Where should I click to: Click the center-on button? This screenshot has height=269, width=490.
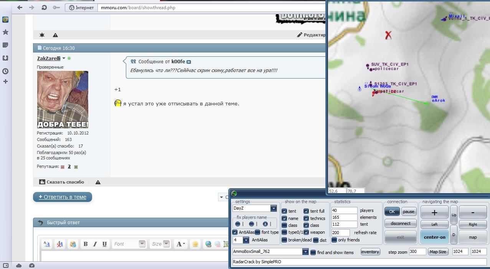[x=434, y=237]
